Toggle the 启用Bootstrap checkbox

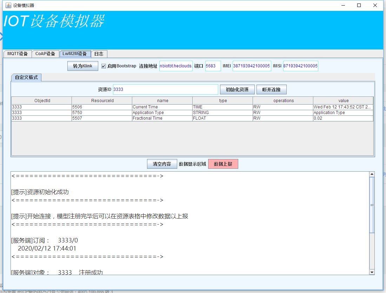pyautogui.click(x=104, y=66)
